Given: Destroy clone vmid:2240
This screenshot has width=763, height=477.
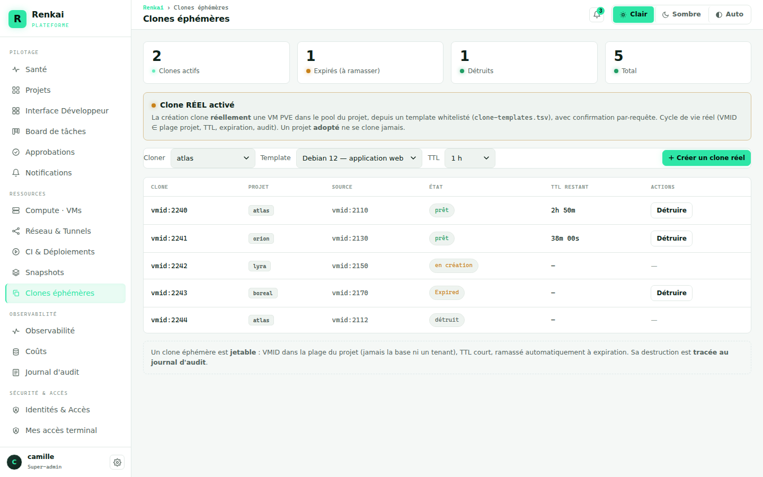Looking at the screenshot, I should pyautogui.click(x=671, y=210).
